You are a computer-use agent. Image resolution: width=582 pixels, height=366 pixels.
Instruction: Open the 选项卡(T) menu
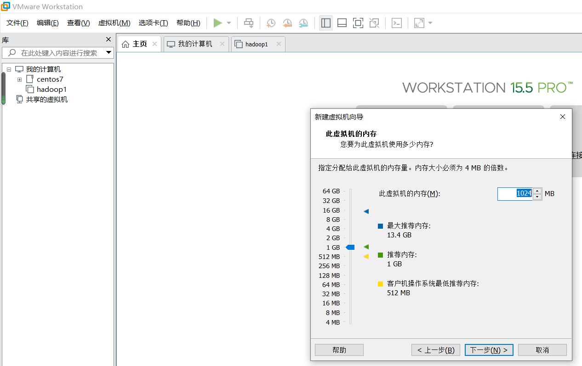tap(154, 23)
